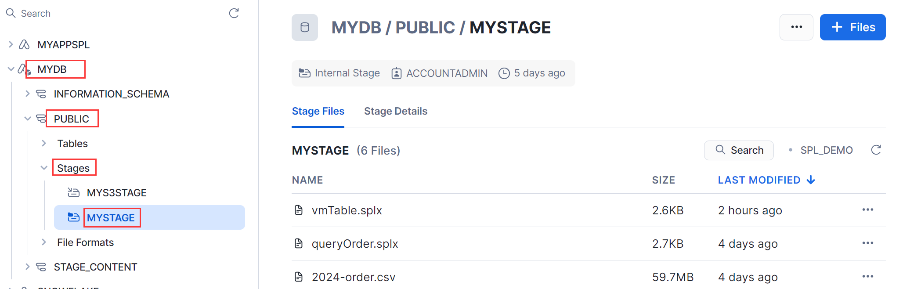Expand the MYAPPSPL database
The height and width of the screenshot is (289, 903).
point(11,44)
